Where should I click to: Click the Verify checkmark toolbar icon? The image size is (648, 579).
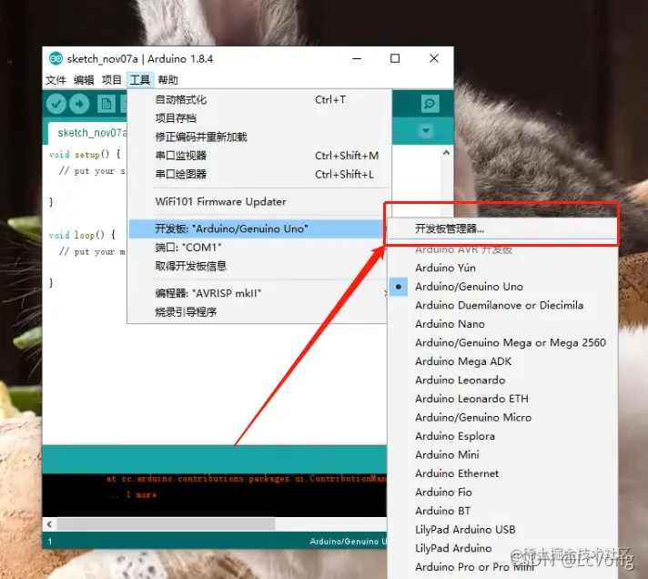coord(56,104)
